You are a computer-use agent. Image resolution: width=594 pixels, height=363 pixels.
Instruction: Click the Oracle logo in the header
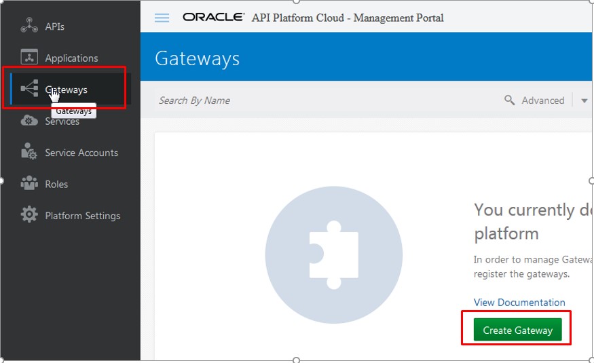pos(213,18)
